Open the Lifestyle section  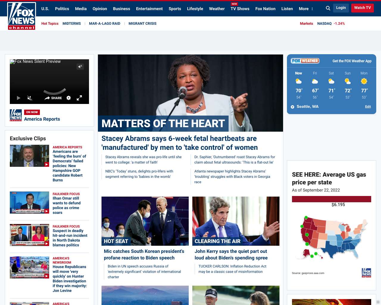tap(195, 9)
